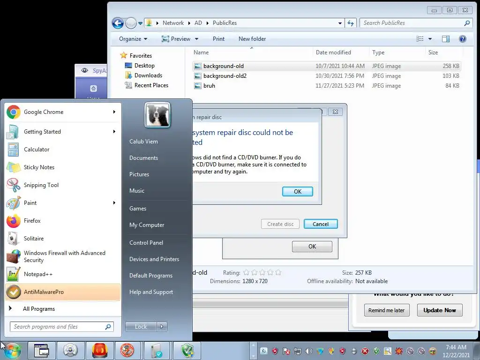Click the search magnifier in Explorer

tap(467, 23)
